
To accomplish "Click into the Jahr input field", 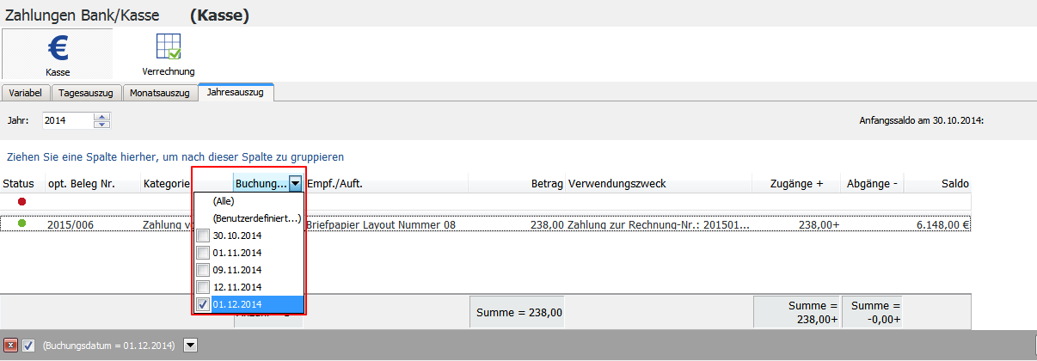I will 67,120.
